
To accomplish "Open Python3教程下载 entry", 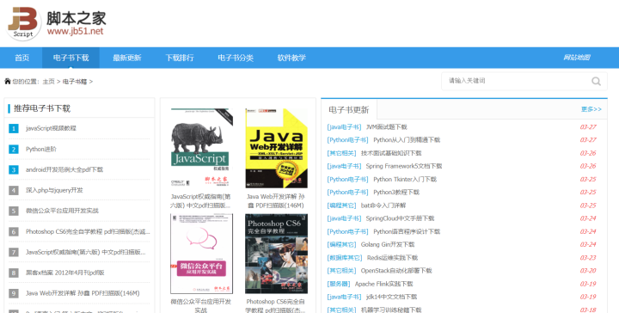I will click(x=396, y=193).
